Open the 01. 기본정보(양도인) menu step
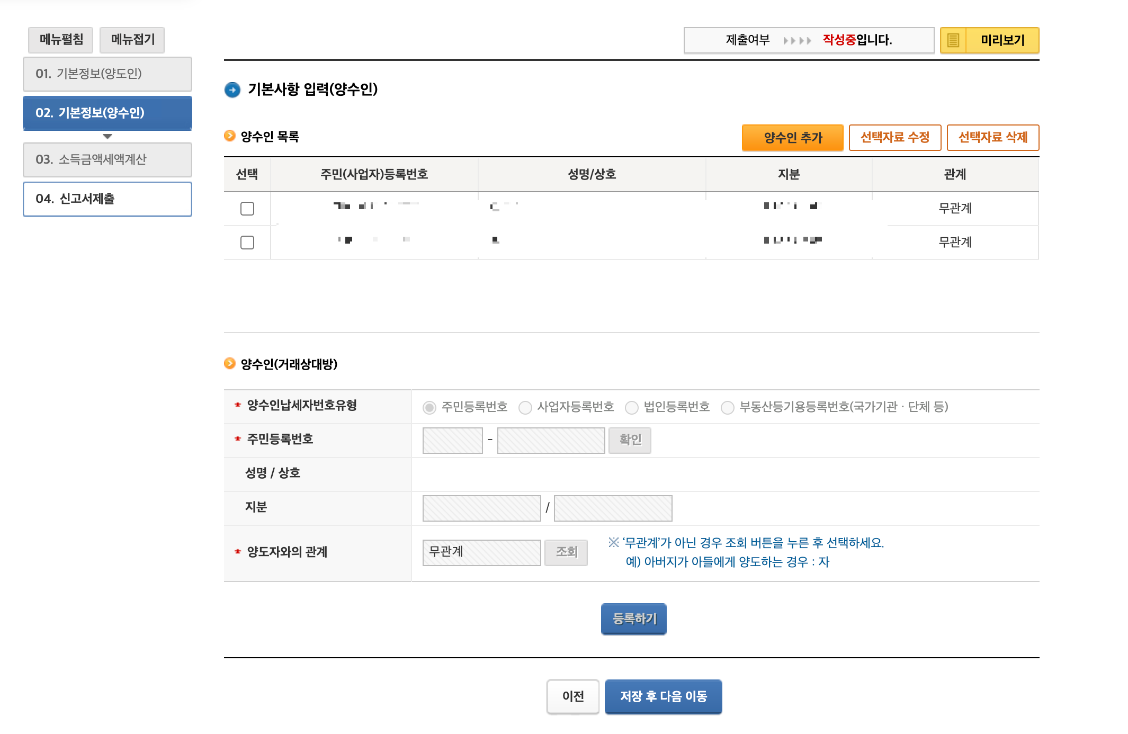This screenshot has width=1128, height=734. [108, 74]
